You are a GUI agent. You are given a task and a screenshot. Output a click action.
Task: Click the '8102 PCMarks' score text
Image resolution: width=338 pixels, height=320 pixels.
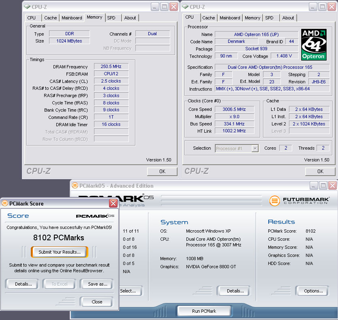tap(59, 237)
